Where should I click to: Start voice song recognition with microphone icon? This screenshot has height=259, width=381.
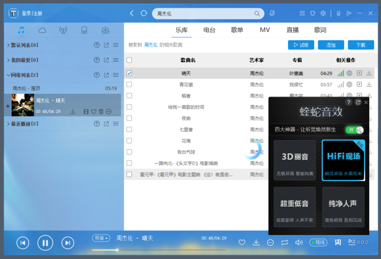pos(272,13)
